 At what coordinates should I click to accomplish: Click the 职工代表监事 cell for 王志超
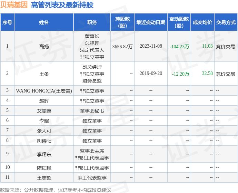pos(92,178)
